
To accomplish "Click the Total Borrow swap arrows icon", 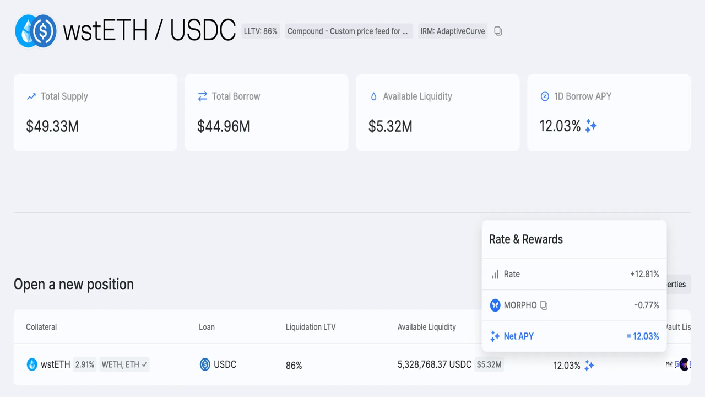I will click(202, 96).
